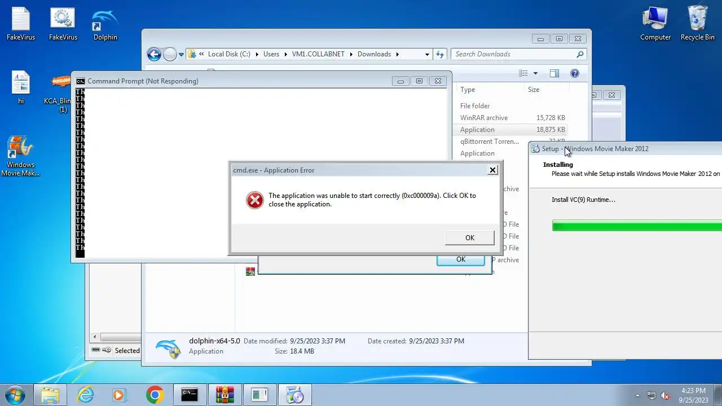Click the forward navigation arrow in explorer

[x=170, y=54]
